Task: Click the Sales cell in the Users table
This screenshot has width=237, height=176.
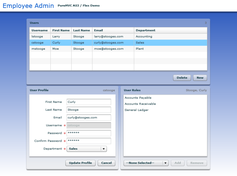Action: (171, 43)
